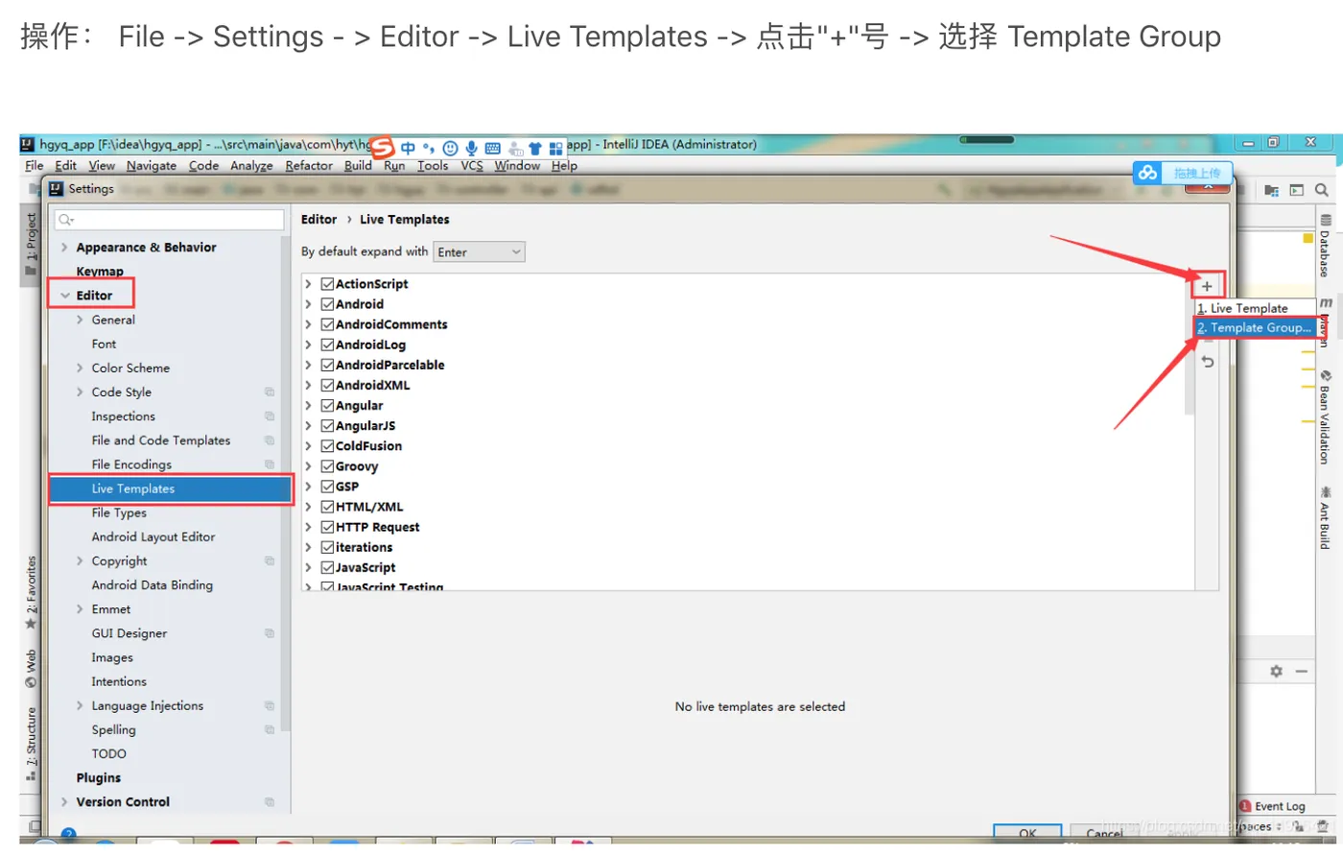Viewport: 1343px width, 856px height.
Task: Toggle the Chinese/English 中 input mode icon
Action: (x=408, y=148)
